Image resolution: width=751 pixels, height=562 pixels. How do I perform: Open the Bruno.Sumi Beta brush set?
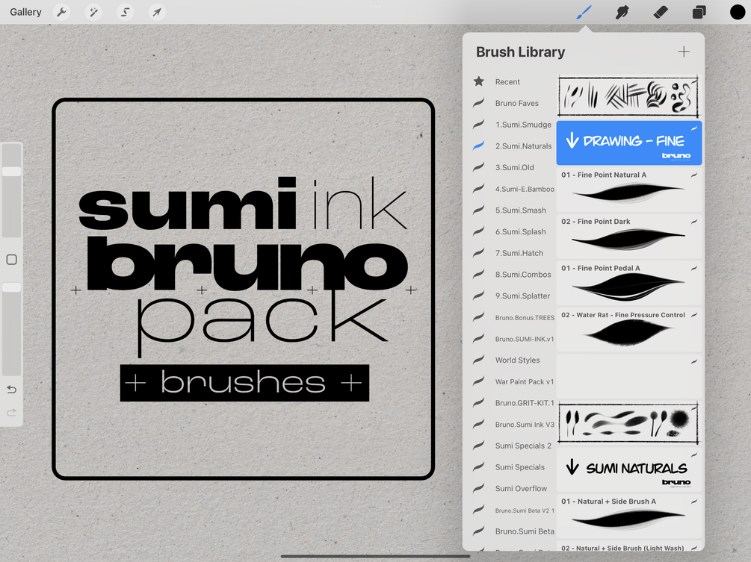pos(525,531)
